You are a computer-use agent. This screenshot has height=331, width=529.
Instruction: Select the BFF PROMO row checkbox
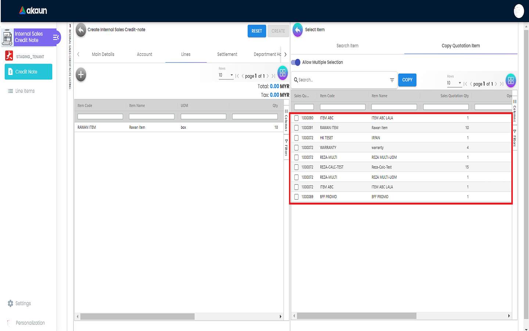tap(296, 197)
